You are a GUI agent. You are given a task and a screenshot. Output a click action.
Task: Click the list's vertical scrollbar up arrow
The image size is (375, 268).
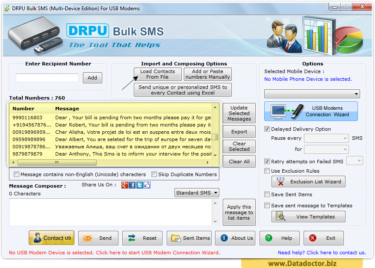pyautogui.click(x=215, y=108)
